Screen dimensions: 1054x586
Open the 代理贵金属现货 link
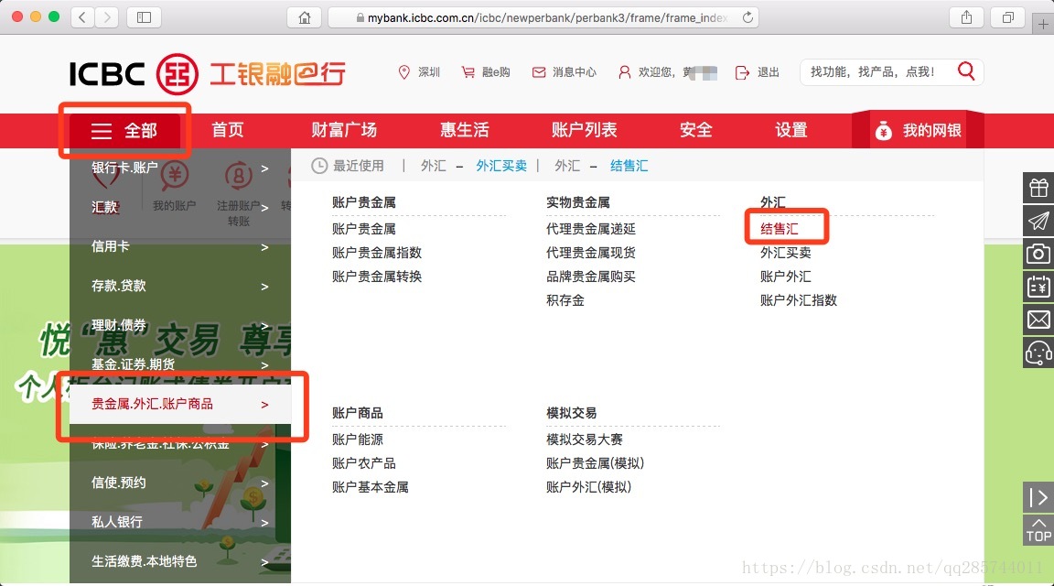(x=591, y=253)
